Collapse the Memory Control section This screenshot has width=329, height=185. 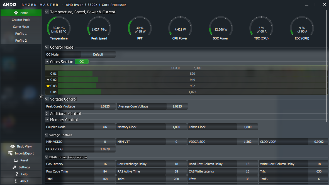(47, 120)
